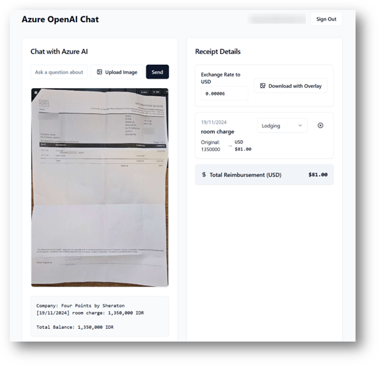Click the 19/11/2024 date on the receipt item
Screen dimensions: 379x365
[x=214, y=122]
